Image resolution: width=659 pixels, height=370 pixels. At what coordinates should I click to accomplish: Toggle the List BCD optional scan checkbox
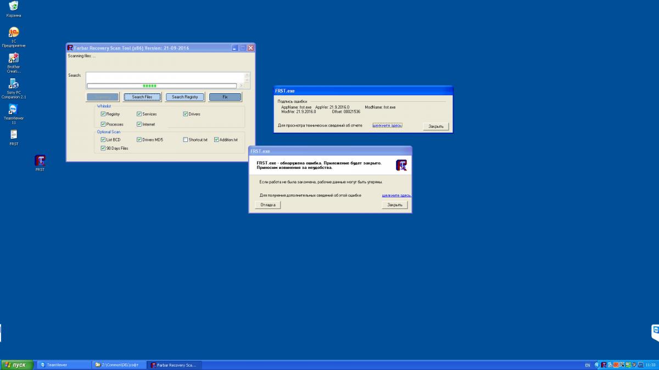(x=103, y=140)
